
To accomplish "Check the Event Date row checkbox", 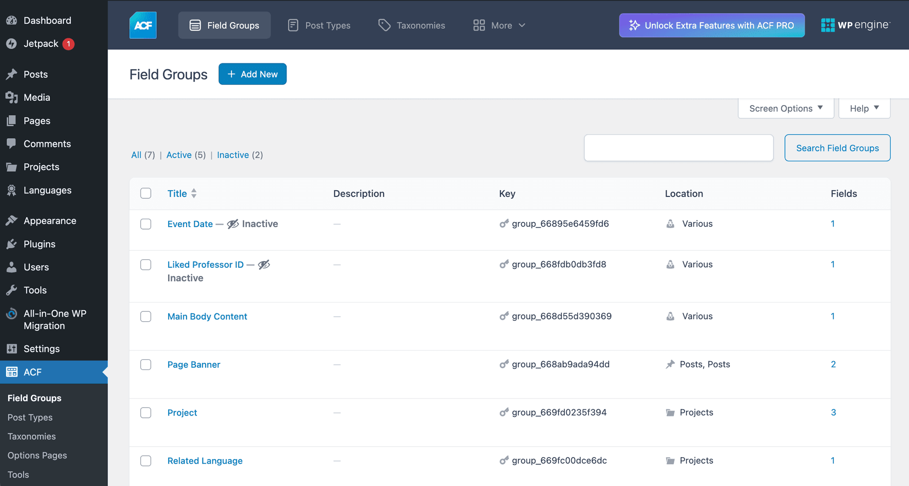I will [146, 224].
